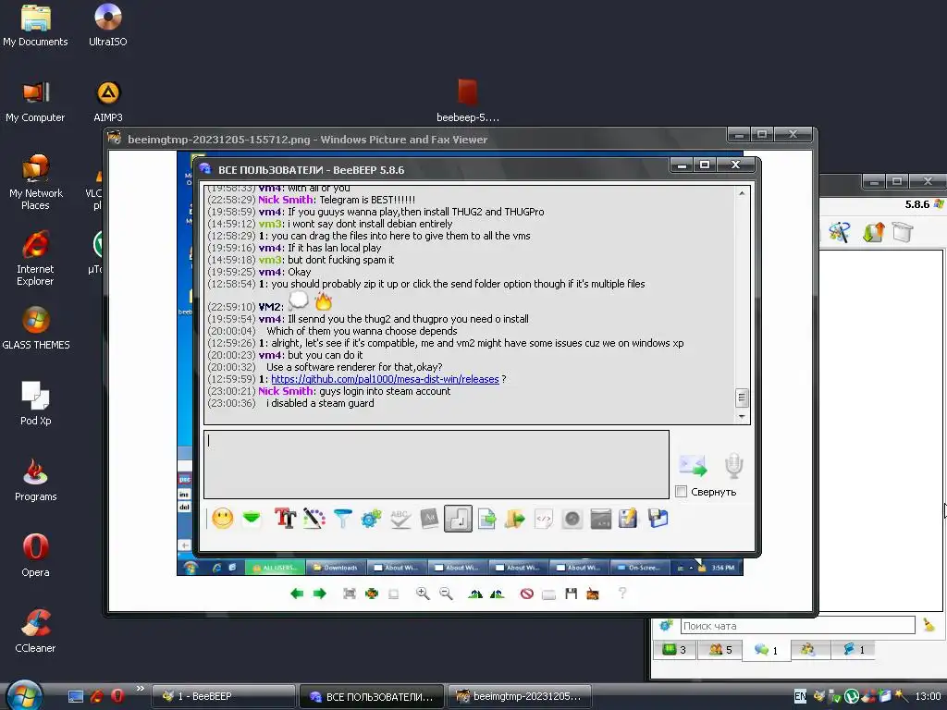
Task: Switch to '1 - BeeBEEP' taskbar button
Action: pos(223,696)
